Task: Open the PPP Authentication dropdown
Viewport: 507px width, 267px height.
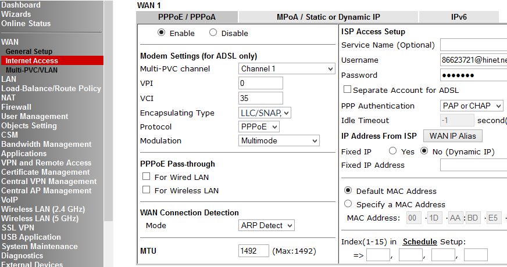Action: click(x=472, y=106)
